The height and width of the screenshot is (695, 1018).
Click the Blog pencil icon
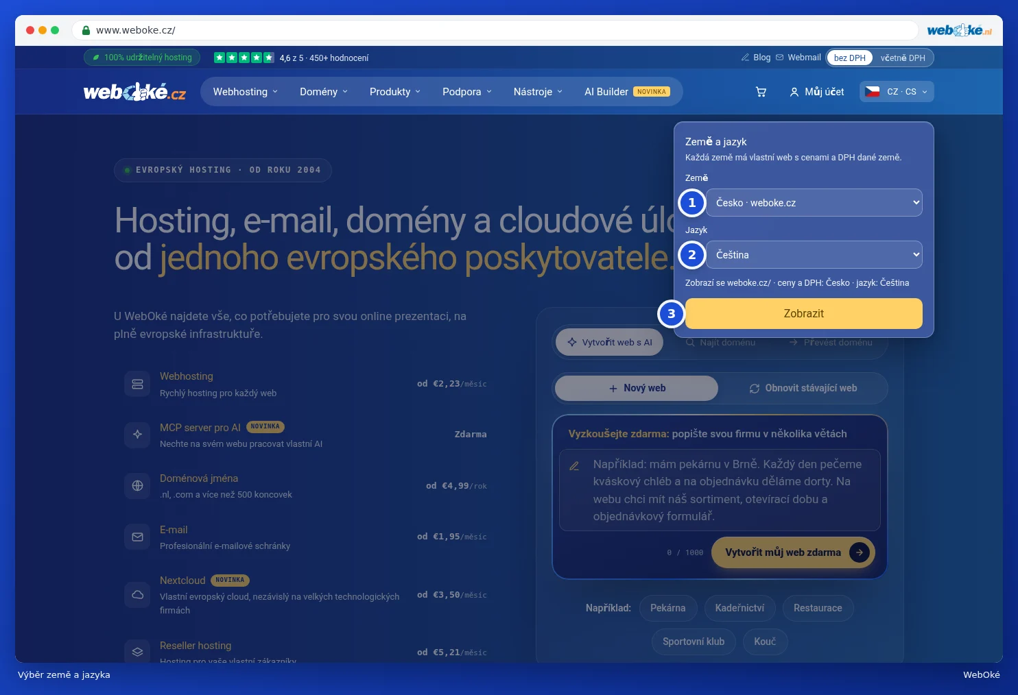745,58
